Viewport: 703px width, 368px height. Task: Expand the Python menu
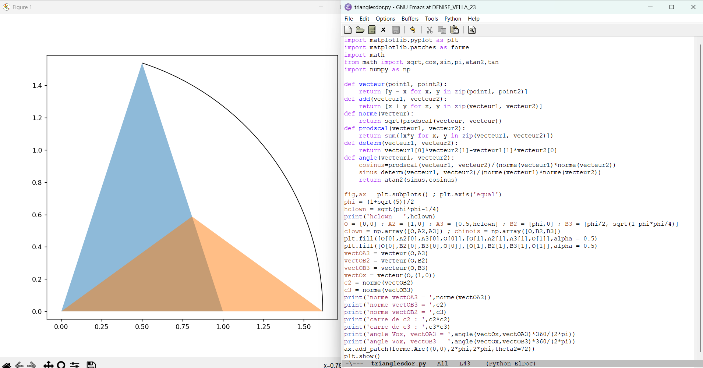452,19
